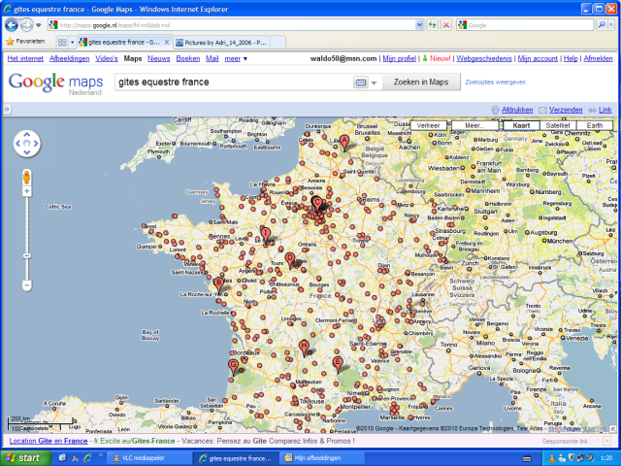The width and height of the screenshot is (621, 466).
Task: Switch to Kaart map view
Action: (521, 125)
